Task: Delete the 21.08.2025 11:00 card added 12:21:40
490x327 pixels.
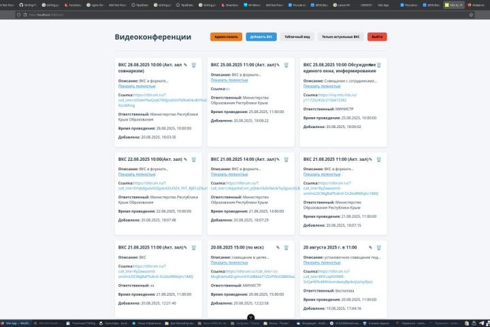Action: click(x=194, y=247)
